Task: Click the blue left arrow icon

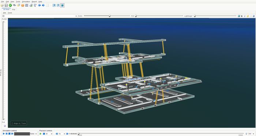Action: click(39, 5)
